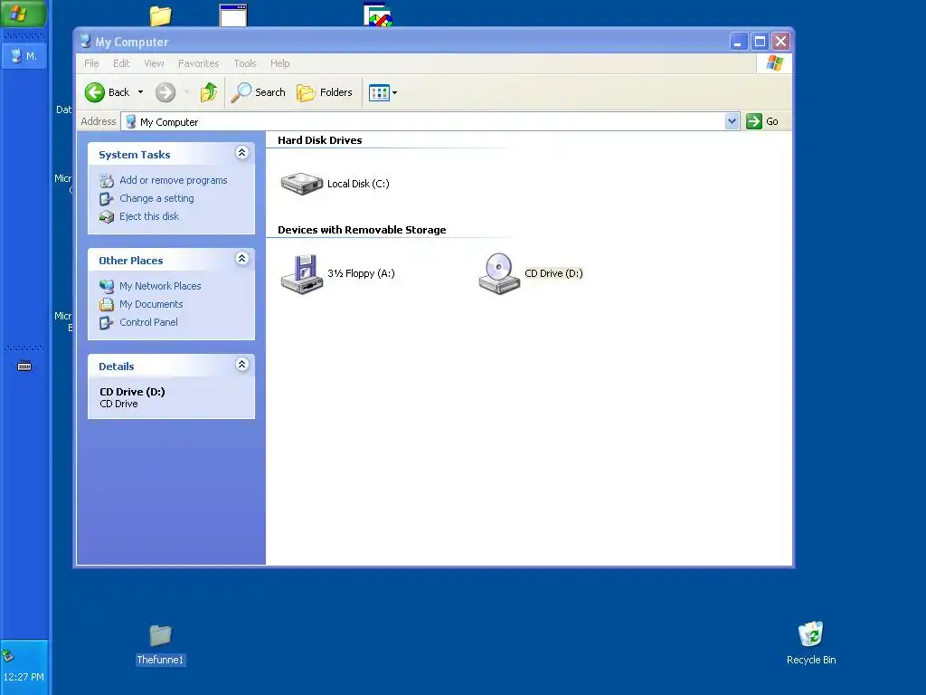Image resolution: width=926 pixels, height=695 pixels.
Task: Click Change a setting link
Action: coord(156,198)
